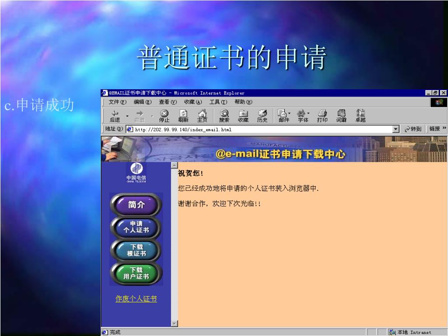448x336 pixels.
Task: Click the sidebar scrollbar down arrow
Action: 174,323
